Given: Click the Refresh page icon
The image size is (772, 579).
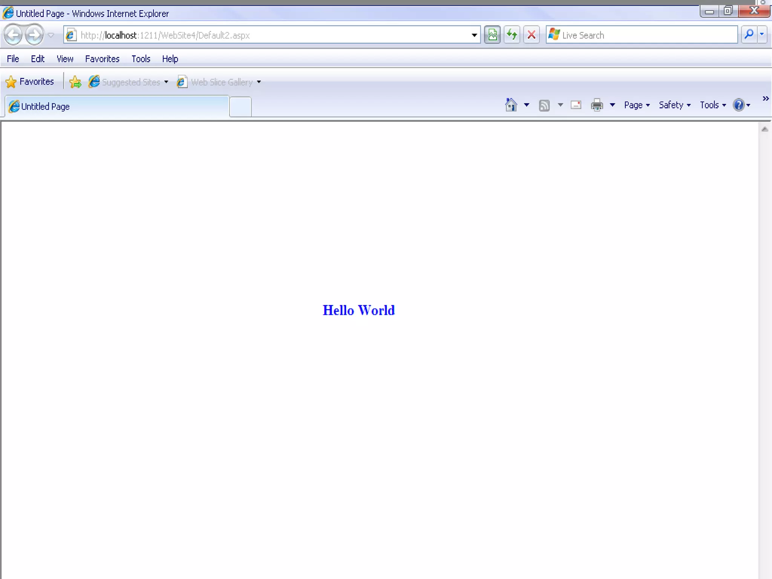Looking at the screenshot, I should click(512, 35).
